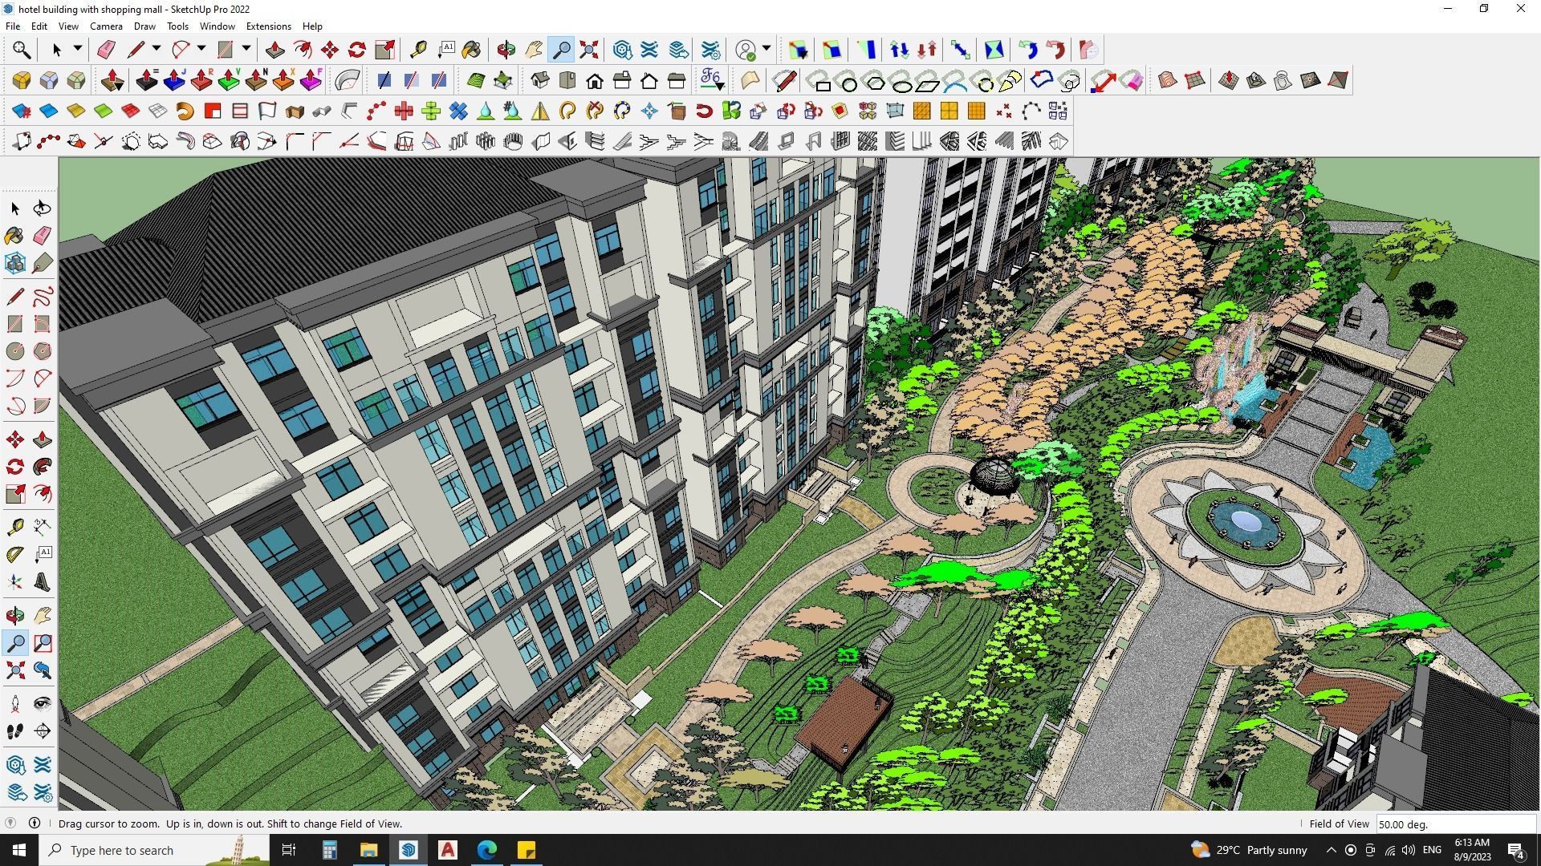The width and height of the screenshot is (1541, 866).
Task: Click the Zoom Extents icon
Action: [588, 49]
